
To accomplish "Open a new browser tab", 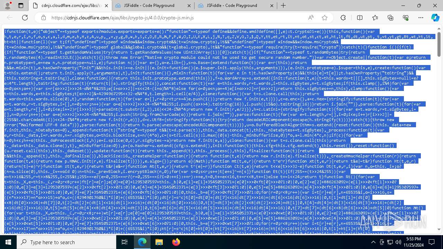I will click(283, 6).
